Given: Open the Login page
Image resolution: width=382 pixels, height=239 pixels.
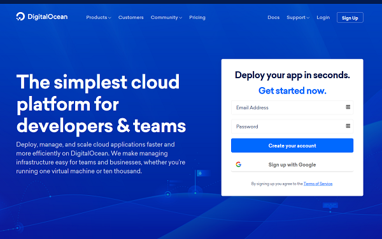Looking at the screenshot, I should (323, 18).
